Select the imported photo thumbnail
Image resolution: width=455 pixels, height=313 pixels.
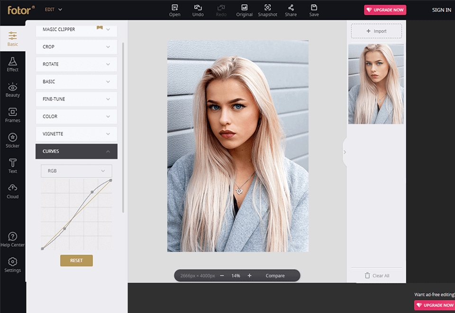[x=376, y=84]
